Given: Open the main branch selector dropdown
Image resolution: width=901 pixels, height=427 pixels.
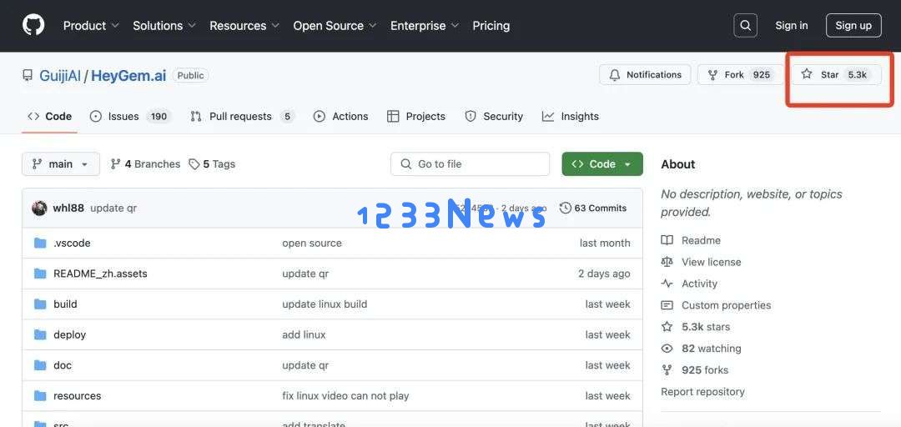Looking at the screenshot, I should [x=61, y=163].
